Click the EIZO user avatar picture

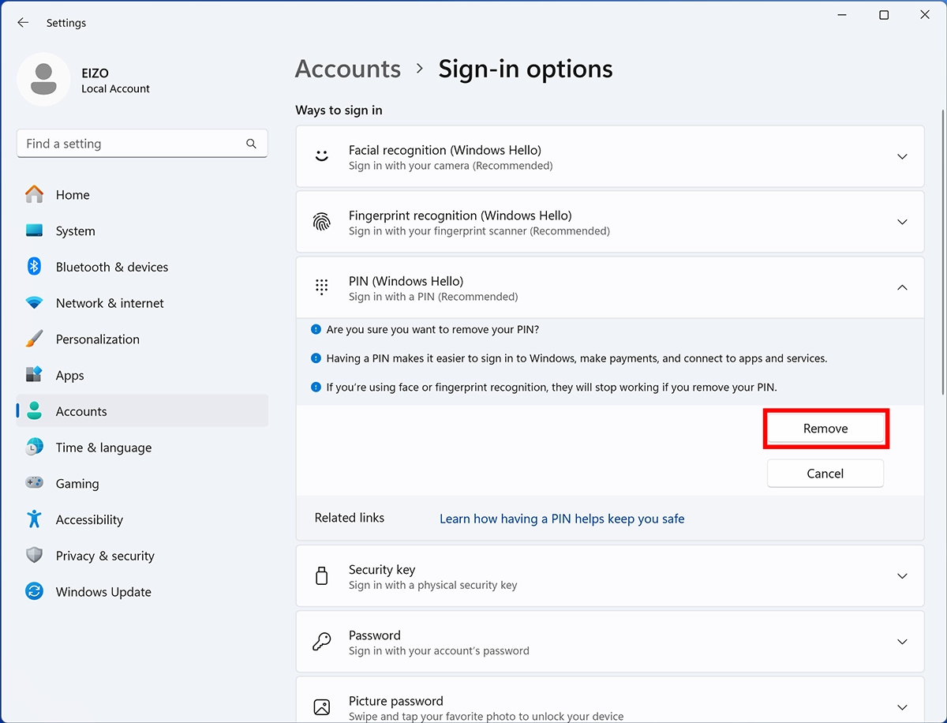tap(43, 79)
